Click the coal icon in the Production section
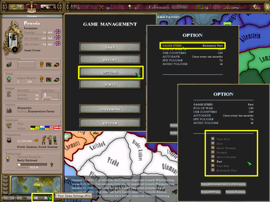This screenshot has width=270, height=202. [x=57, y=65]
